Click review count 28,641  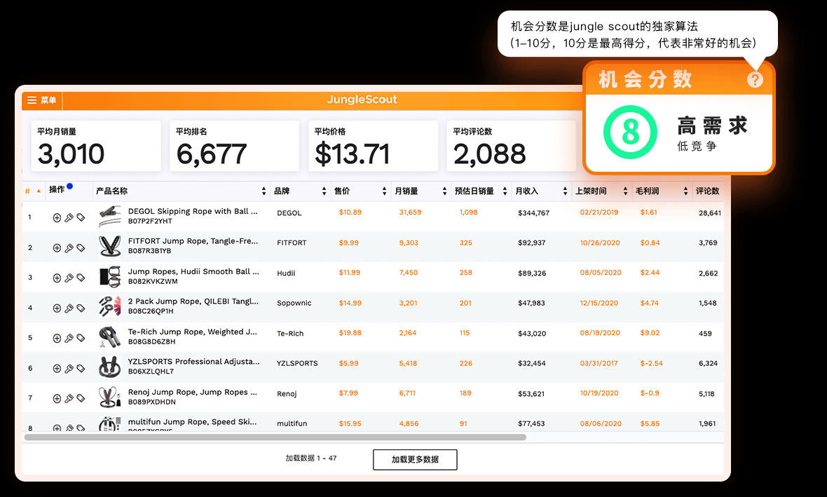pos(710,213)
